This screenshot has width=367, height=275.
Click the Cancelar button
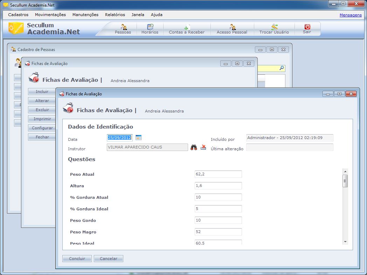[109, 259]
